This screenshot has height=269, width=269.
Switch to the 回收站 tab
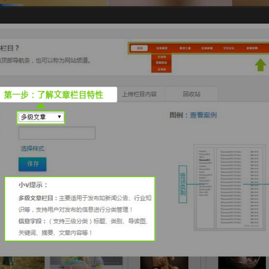pyautogui.click(x=191, y=94)
